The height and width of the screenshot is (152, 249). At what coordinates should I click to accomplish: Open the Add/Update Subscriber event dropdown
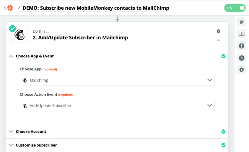tap(117, 105)
